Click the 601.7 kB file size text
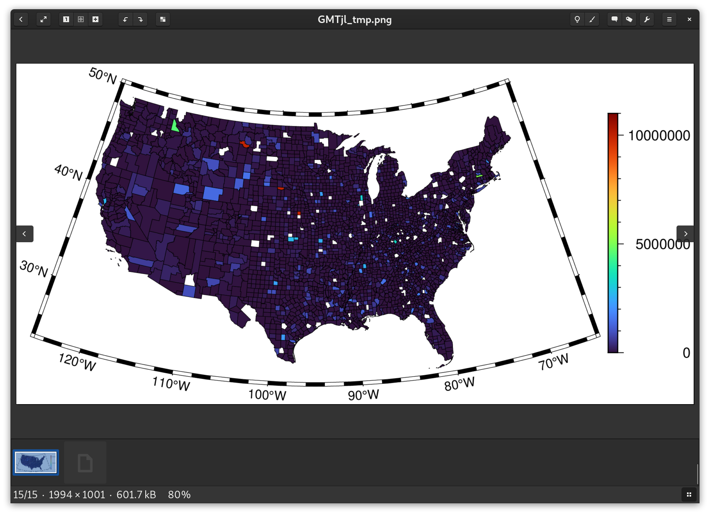This screenshot has width=710, height=515. point(136,495)
